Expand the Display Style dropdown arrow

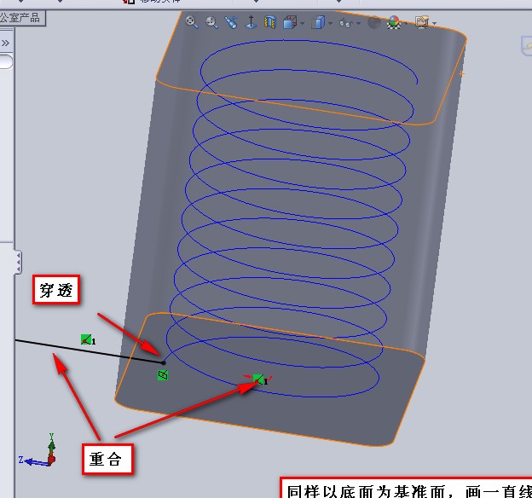[x=330, y=24]
